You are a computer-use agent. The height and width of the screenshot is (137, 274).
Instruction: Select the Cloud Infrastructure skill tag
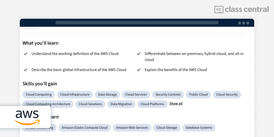tap(75, 94)
